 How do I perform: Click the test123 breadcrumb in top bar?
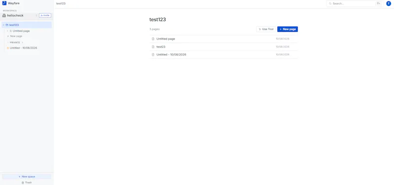click(x=61, y=3)
